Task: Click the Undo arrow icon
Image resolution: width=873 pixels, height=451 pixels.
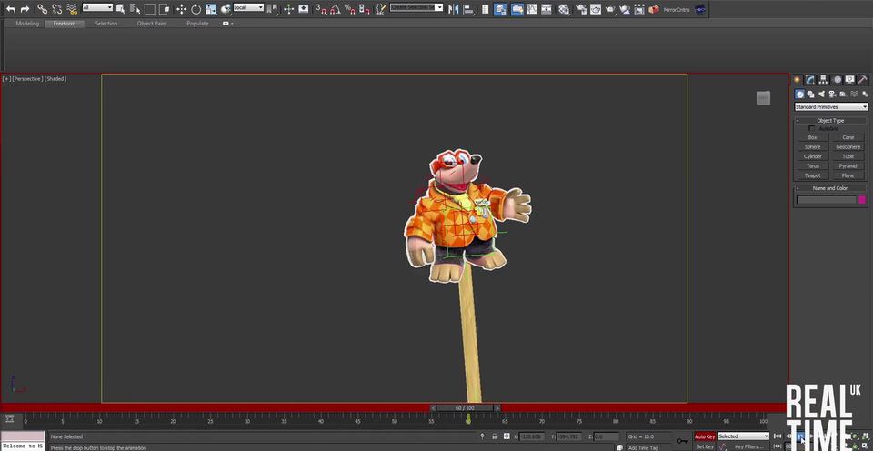Action: tap(11, 9)
